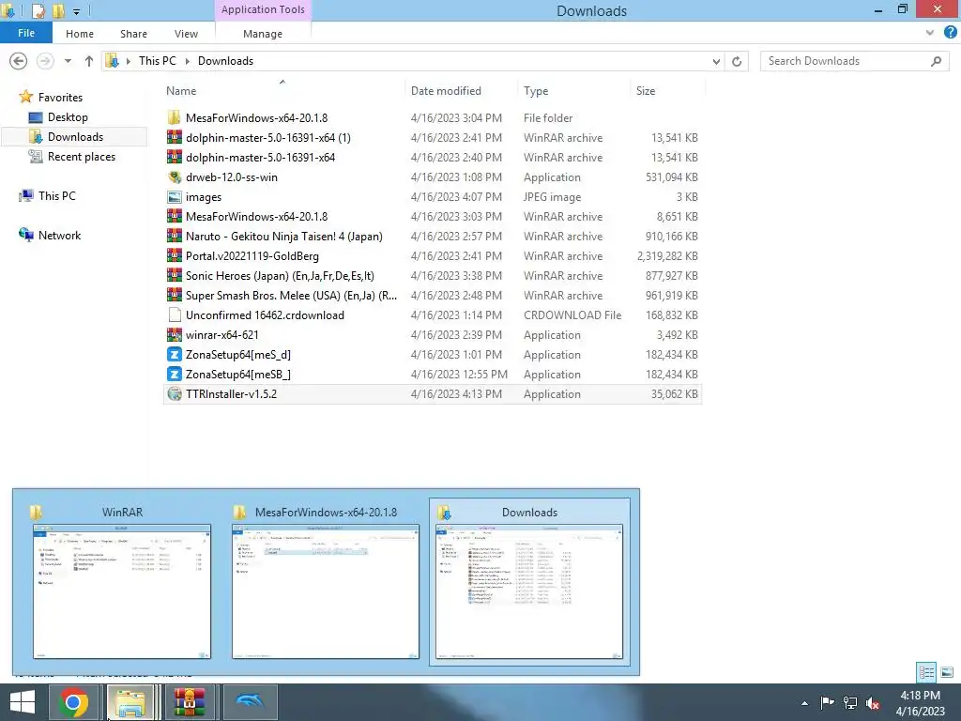Open the recent locations dropdown arrow
961x721 pixels.
coord(68,61)
